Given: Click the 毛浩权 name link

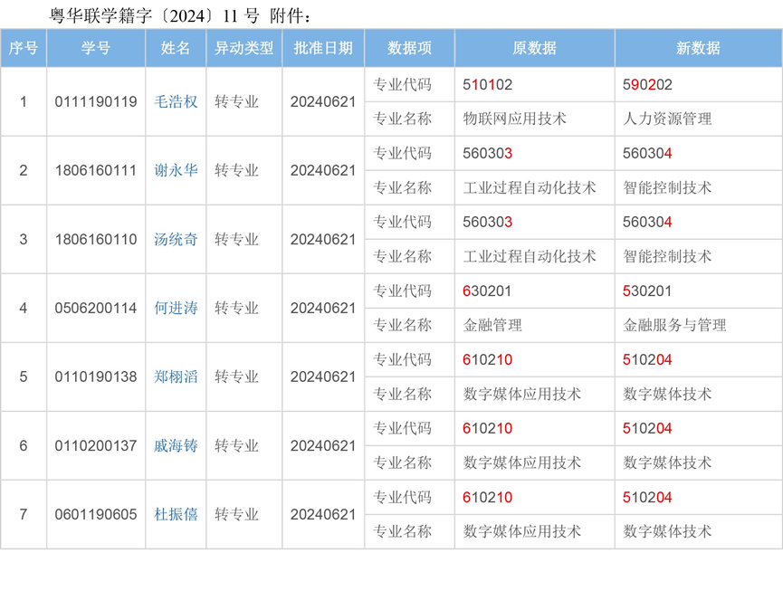Looking at the screenshot, I should pos(176,101).
